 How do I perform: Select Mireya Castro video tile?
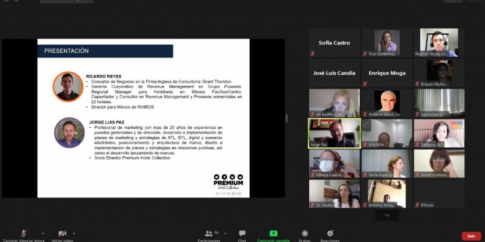tap(334, 164)
